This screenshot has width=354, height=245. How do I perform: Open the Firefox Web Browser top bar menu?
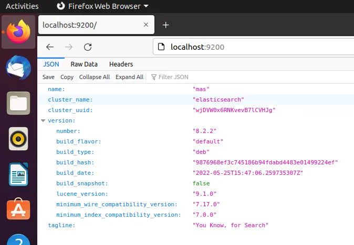click(103, 6)
